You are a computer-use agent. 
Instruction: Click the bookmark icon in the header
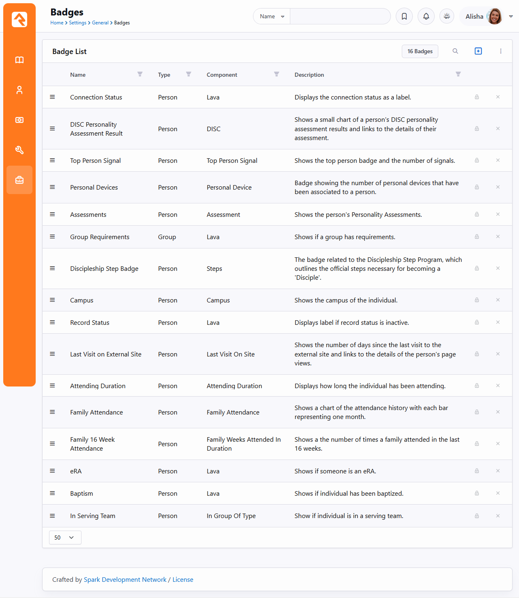pyautogui.click(x=404, y=16)
